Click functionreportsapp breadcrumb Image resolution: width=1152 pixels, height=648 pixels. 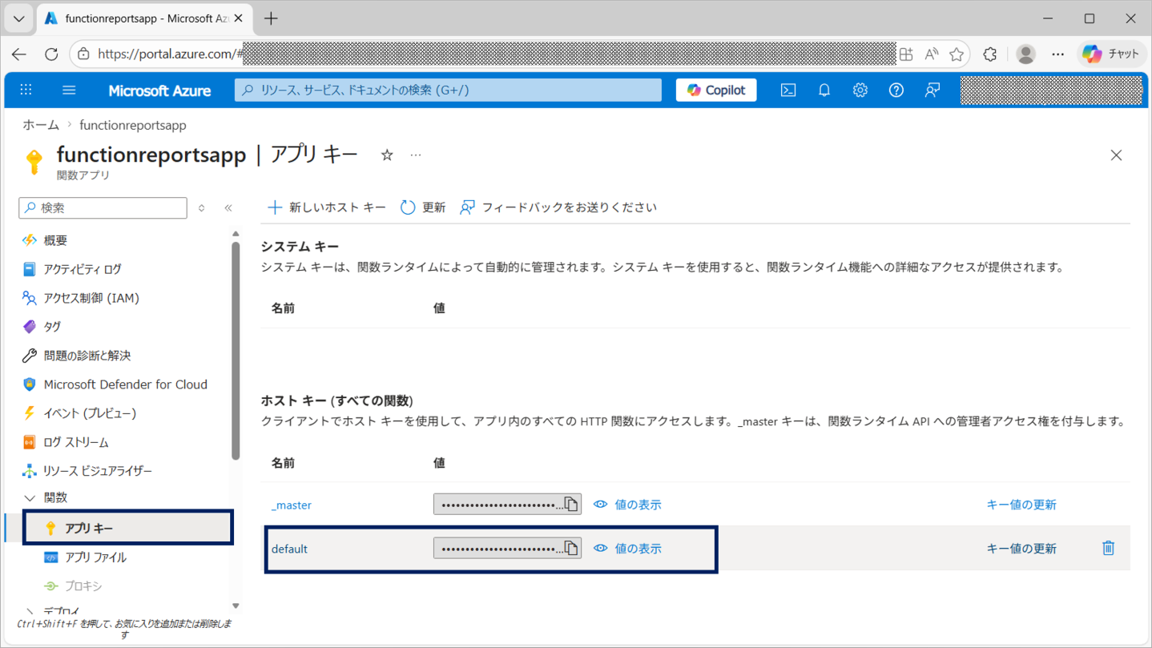[x=133, y=125]
